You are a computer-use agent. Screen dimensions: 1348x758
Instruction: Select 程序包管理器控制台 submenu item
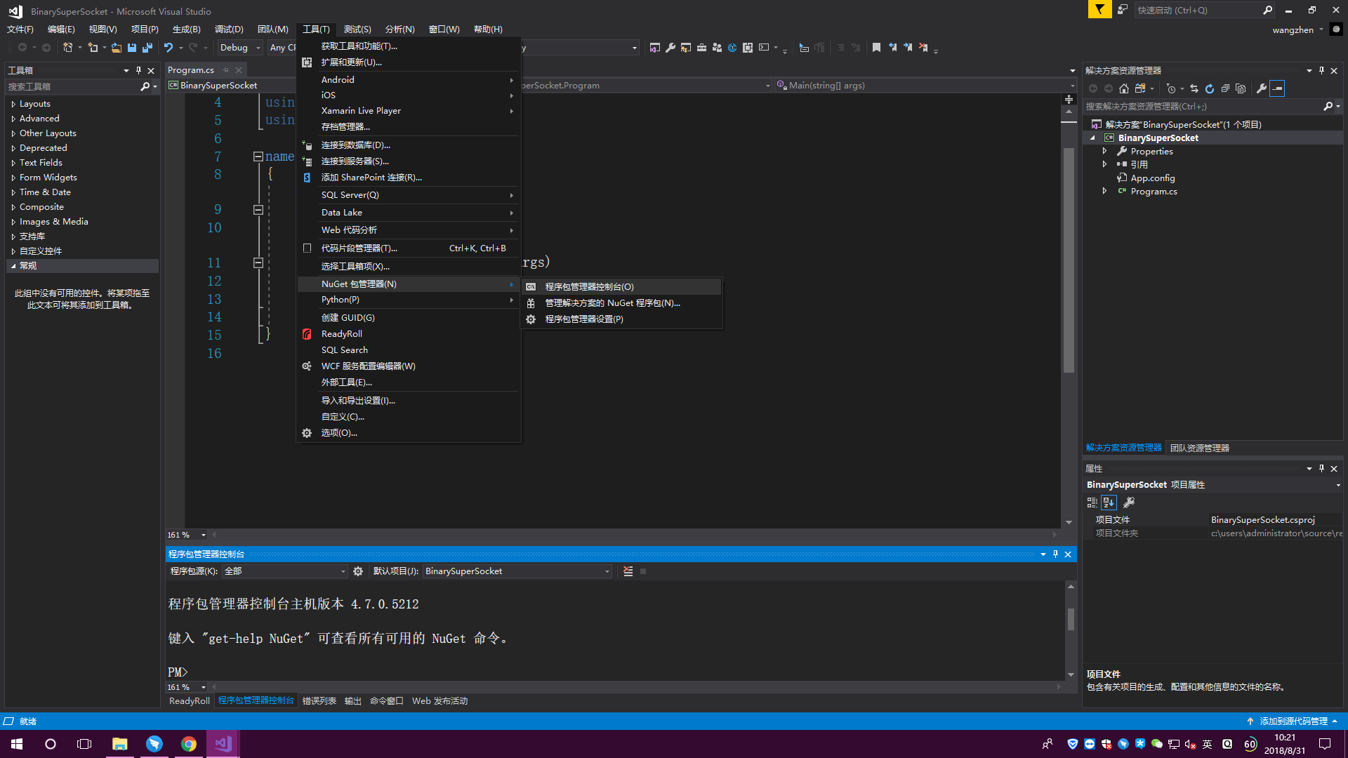click(623, 287)
